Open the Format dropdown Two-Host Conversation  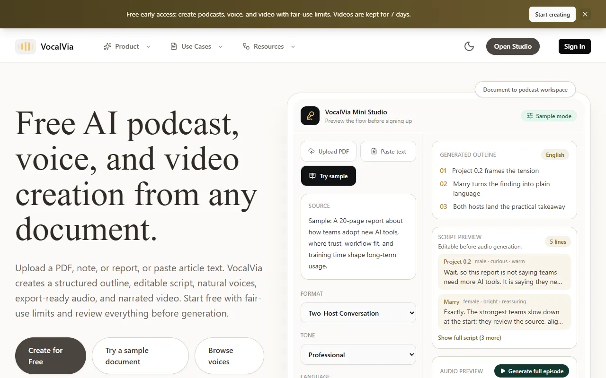click(x=358, y=313)
